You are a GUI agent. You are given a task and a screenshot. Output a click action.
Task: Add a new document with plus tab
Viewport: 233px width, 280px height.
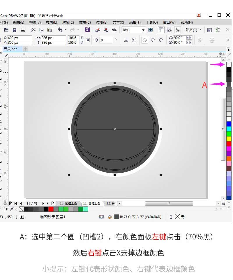tap(26, 49)
